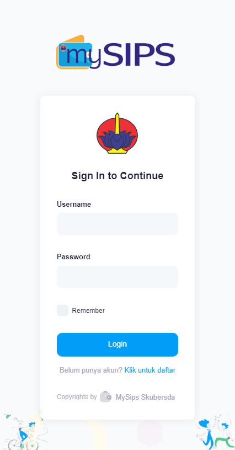Click the mySIPS wallet icon in header logo
Screen dimensions: 235x450
coord(74,52)
